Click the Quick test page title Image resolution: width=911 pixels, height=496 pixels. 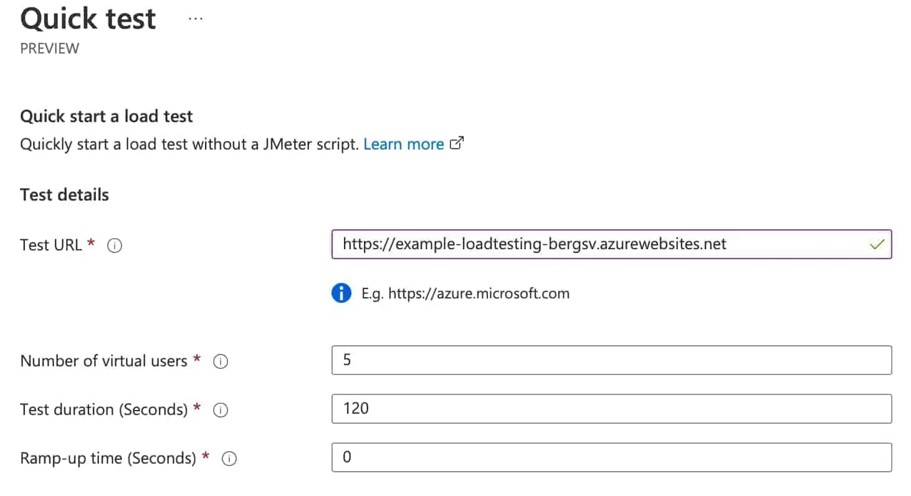tap(88, 19)
